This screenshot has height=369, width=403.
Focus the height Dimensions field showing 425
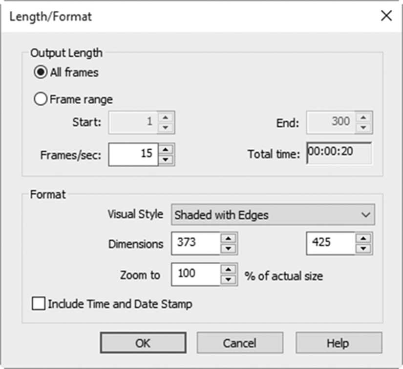tap(331, 244)
